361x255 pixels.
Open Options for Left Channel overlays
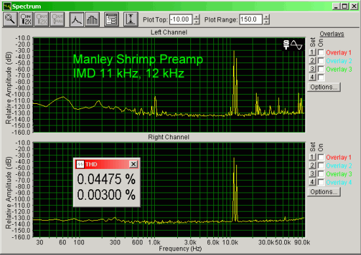pyautogui.click(x=324, y=87)
